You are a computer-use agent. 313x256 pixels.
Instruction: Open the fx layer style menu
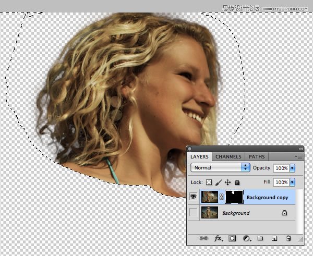click(x=219, y=238)
